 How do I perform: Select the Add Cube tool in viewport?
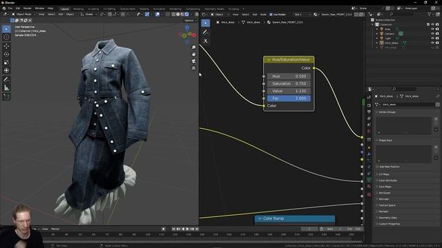pyautogui.click(x=6, y=96)
